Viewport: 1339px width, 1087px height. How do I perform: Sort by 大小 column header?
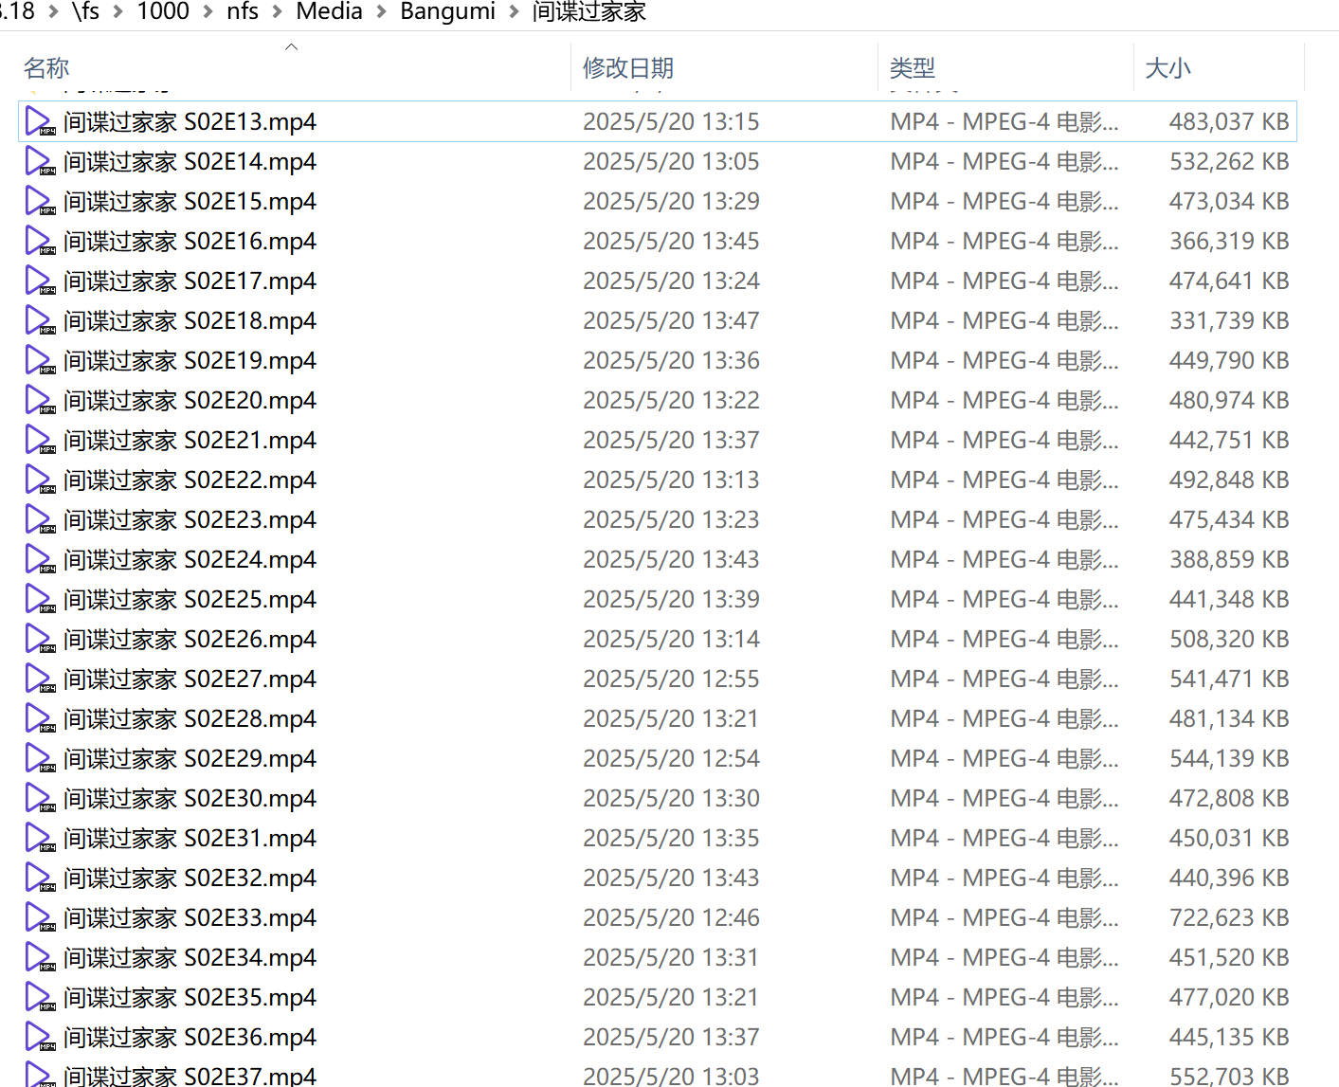[1220, 67]
